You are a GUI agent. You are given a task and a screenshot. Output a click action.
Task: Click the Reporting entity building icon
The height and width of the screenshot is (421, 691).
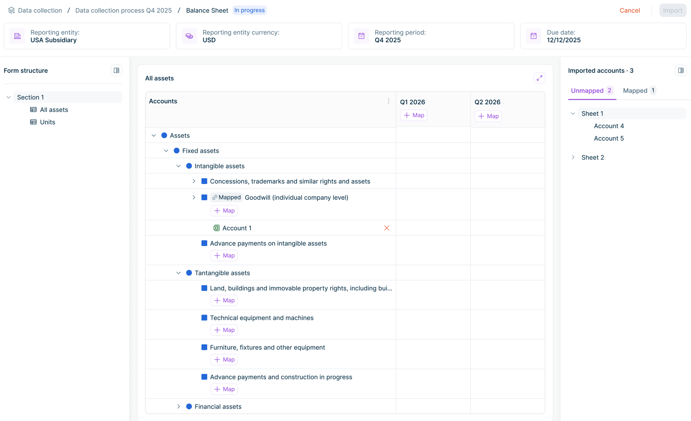17,36
